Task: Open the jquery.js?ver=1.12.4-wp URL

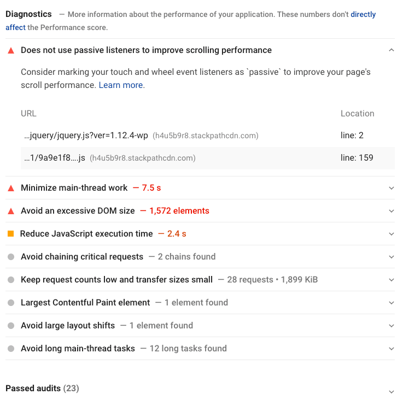Action: coord(86,136)
